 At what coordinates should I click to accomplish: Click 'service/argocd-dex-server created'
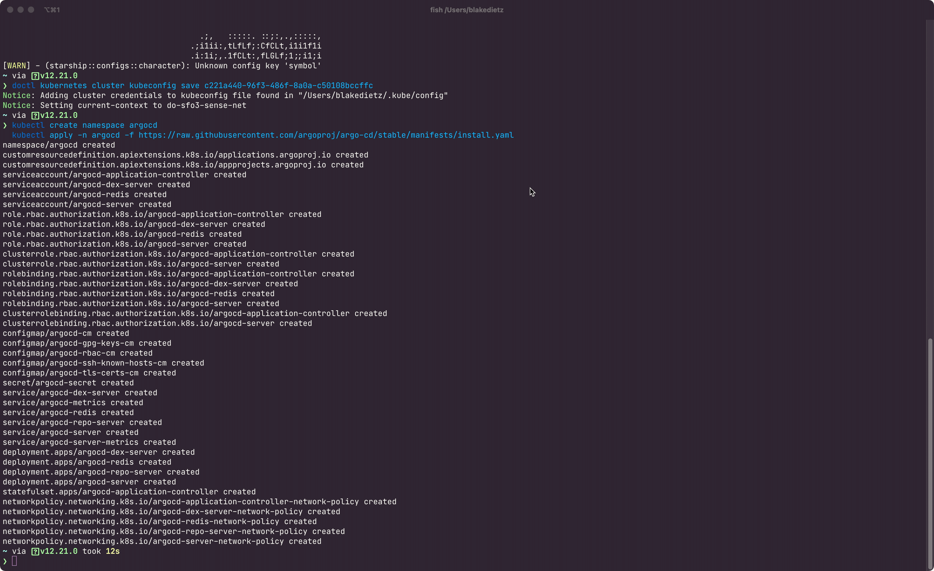pyautogui.click(x=80, y=393)
